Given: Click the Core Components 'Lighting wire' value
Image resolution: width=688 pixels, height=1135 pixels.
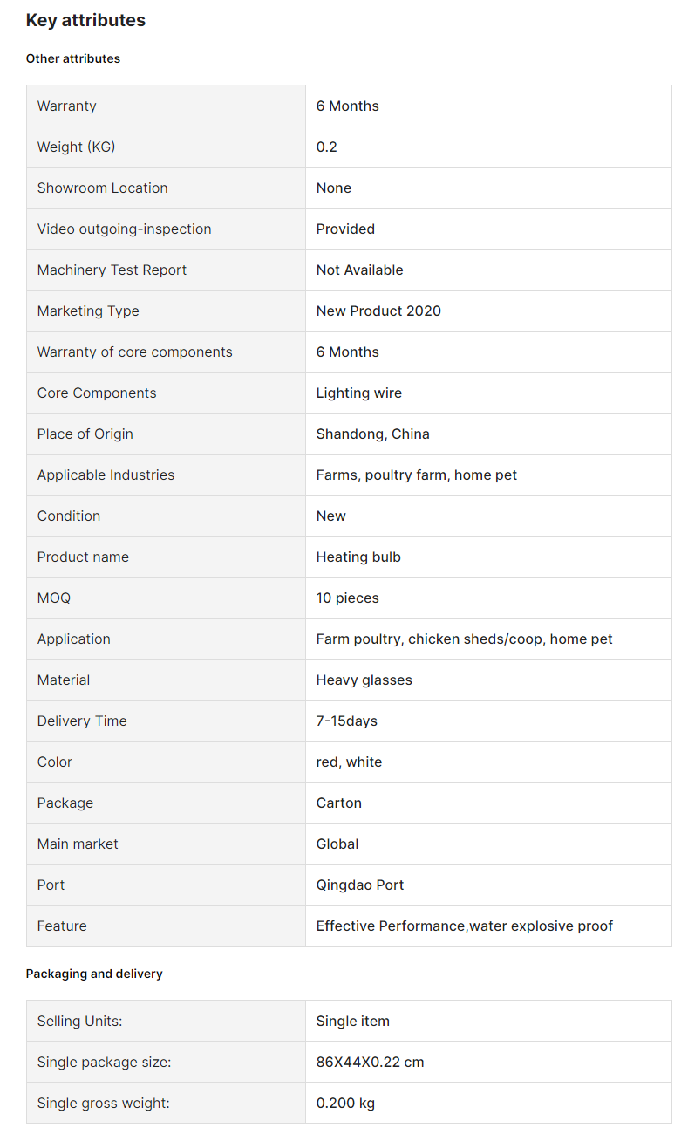Looking at the screenshot, I should (x=359, y=393).
